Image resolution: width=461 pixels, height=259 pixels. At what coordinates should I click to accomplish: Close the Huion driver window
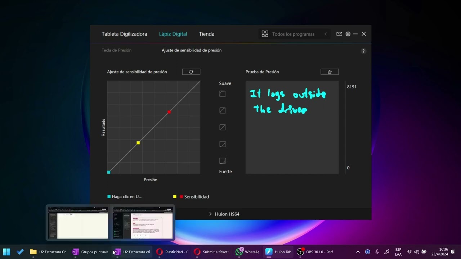coord(364,34)
